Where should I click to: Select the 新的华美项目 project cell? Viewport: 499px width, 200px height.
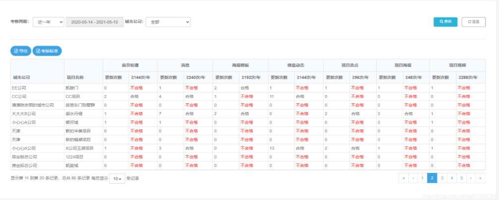coord(83,131)
